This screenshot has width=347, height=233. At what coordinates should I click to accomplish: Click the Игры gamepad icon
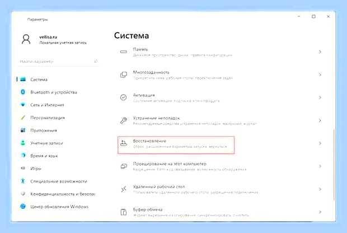[x=23, y=169]
